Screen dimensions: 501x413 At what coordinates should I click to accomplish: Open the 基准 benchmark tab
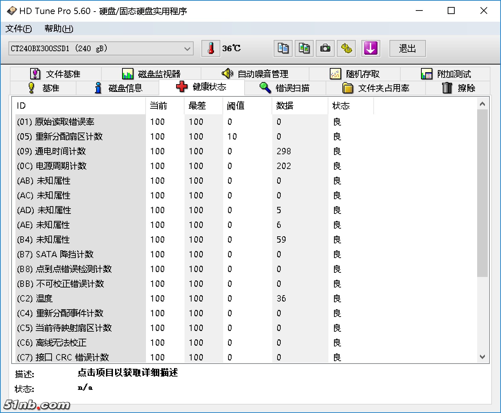click(44, 88)
